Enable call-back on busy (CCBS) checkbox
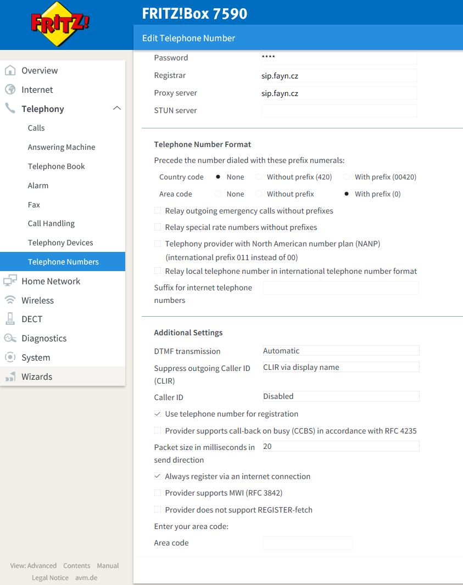463x585 pixels. [158, 431]
